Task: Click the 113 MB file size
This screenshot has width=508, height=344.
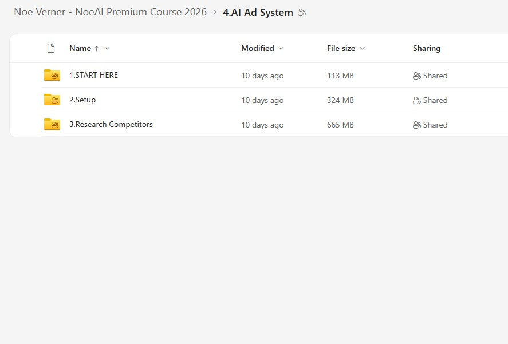Action: coord(340,76)
